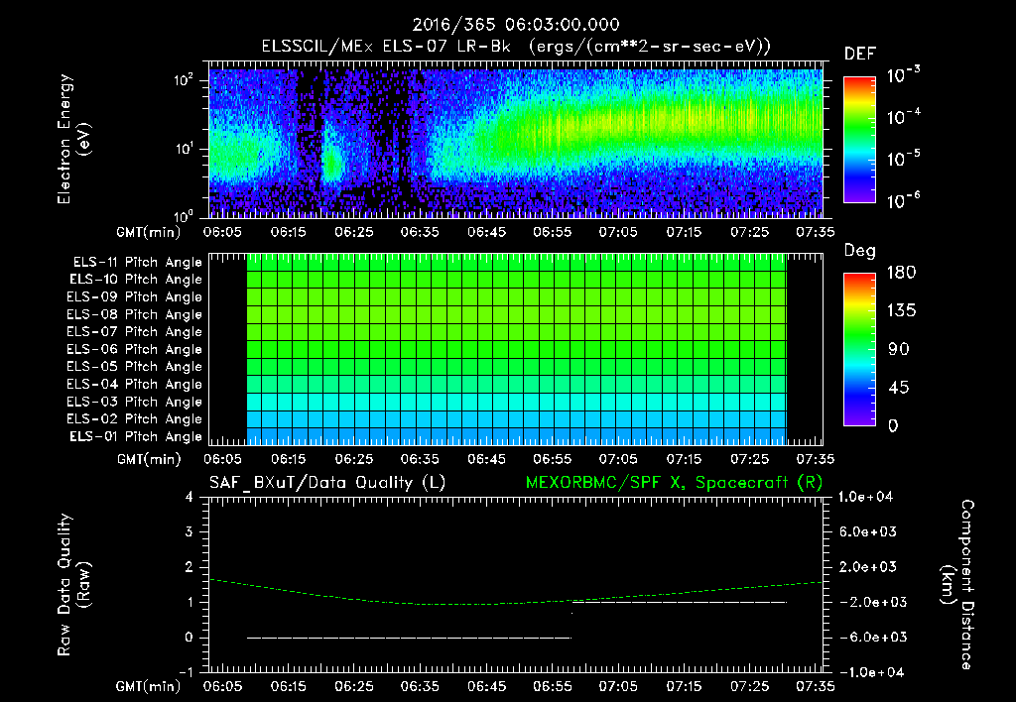Click the 4 tick on Raw Data Quality axis
Viewport: 1016px width, 702px height.
(190, 497)
